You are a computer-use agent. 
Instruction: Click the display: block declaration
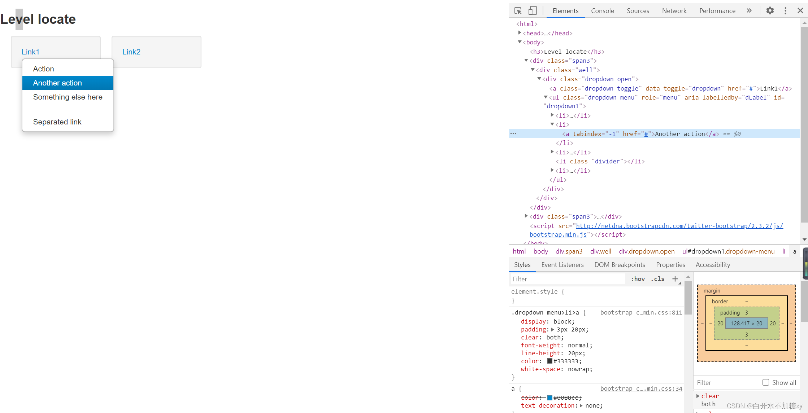tap(547, 321)
